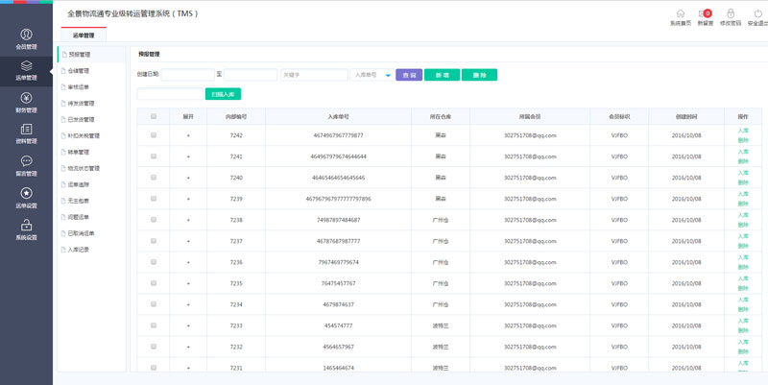This screenshot has height=385, width=768.
Task: Click the 系统首页 home icon
Action: (680, 14)
